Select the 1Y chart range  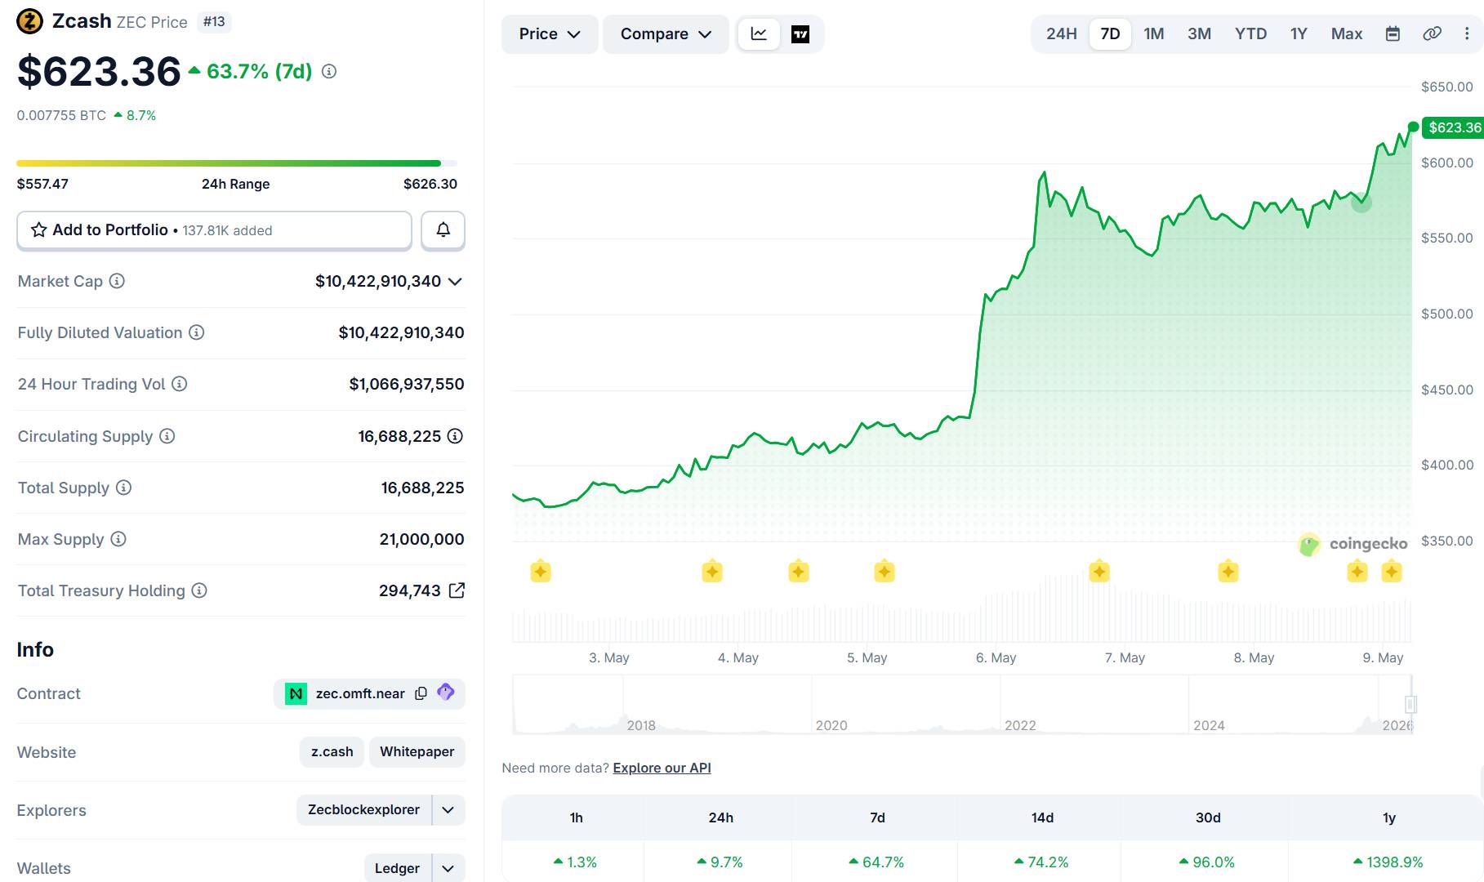click(x=1299, y=33)
